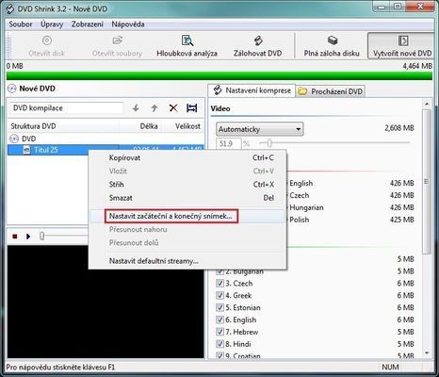Image resolution: width=439 pixels, height=377 pixels.
Task: Click the Struktura DVD column header
Action: 63,126
